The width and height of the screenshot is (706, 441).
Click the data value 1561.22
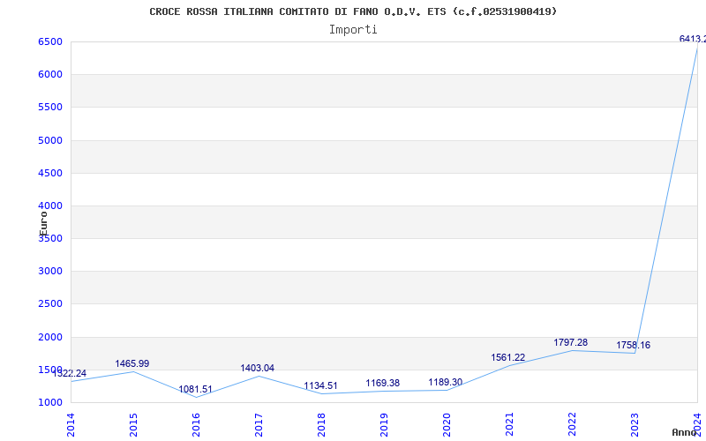coord(508,358)
